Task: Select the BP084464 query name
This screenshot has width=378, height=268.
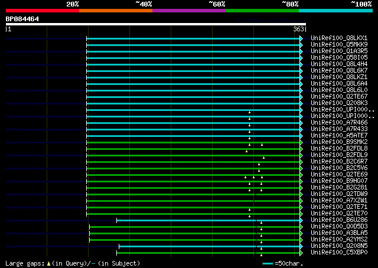Action: [x=22, y=19]
